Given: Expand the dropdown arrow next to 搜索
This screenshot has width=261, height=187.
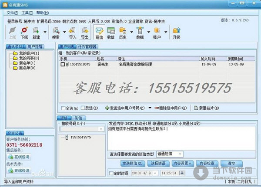Looking at the screenshot, I should tap(64, 32).
